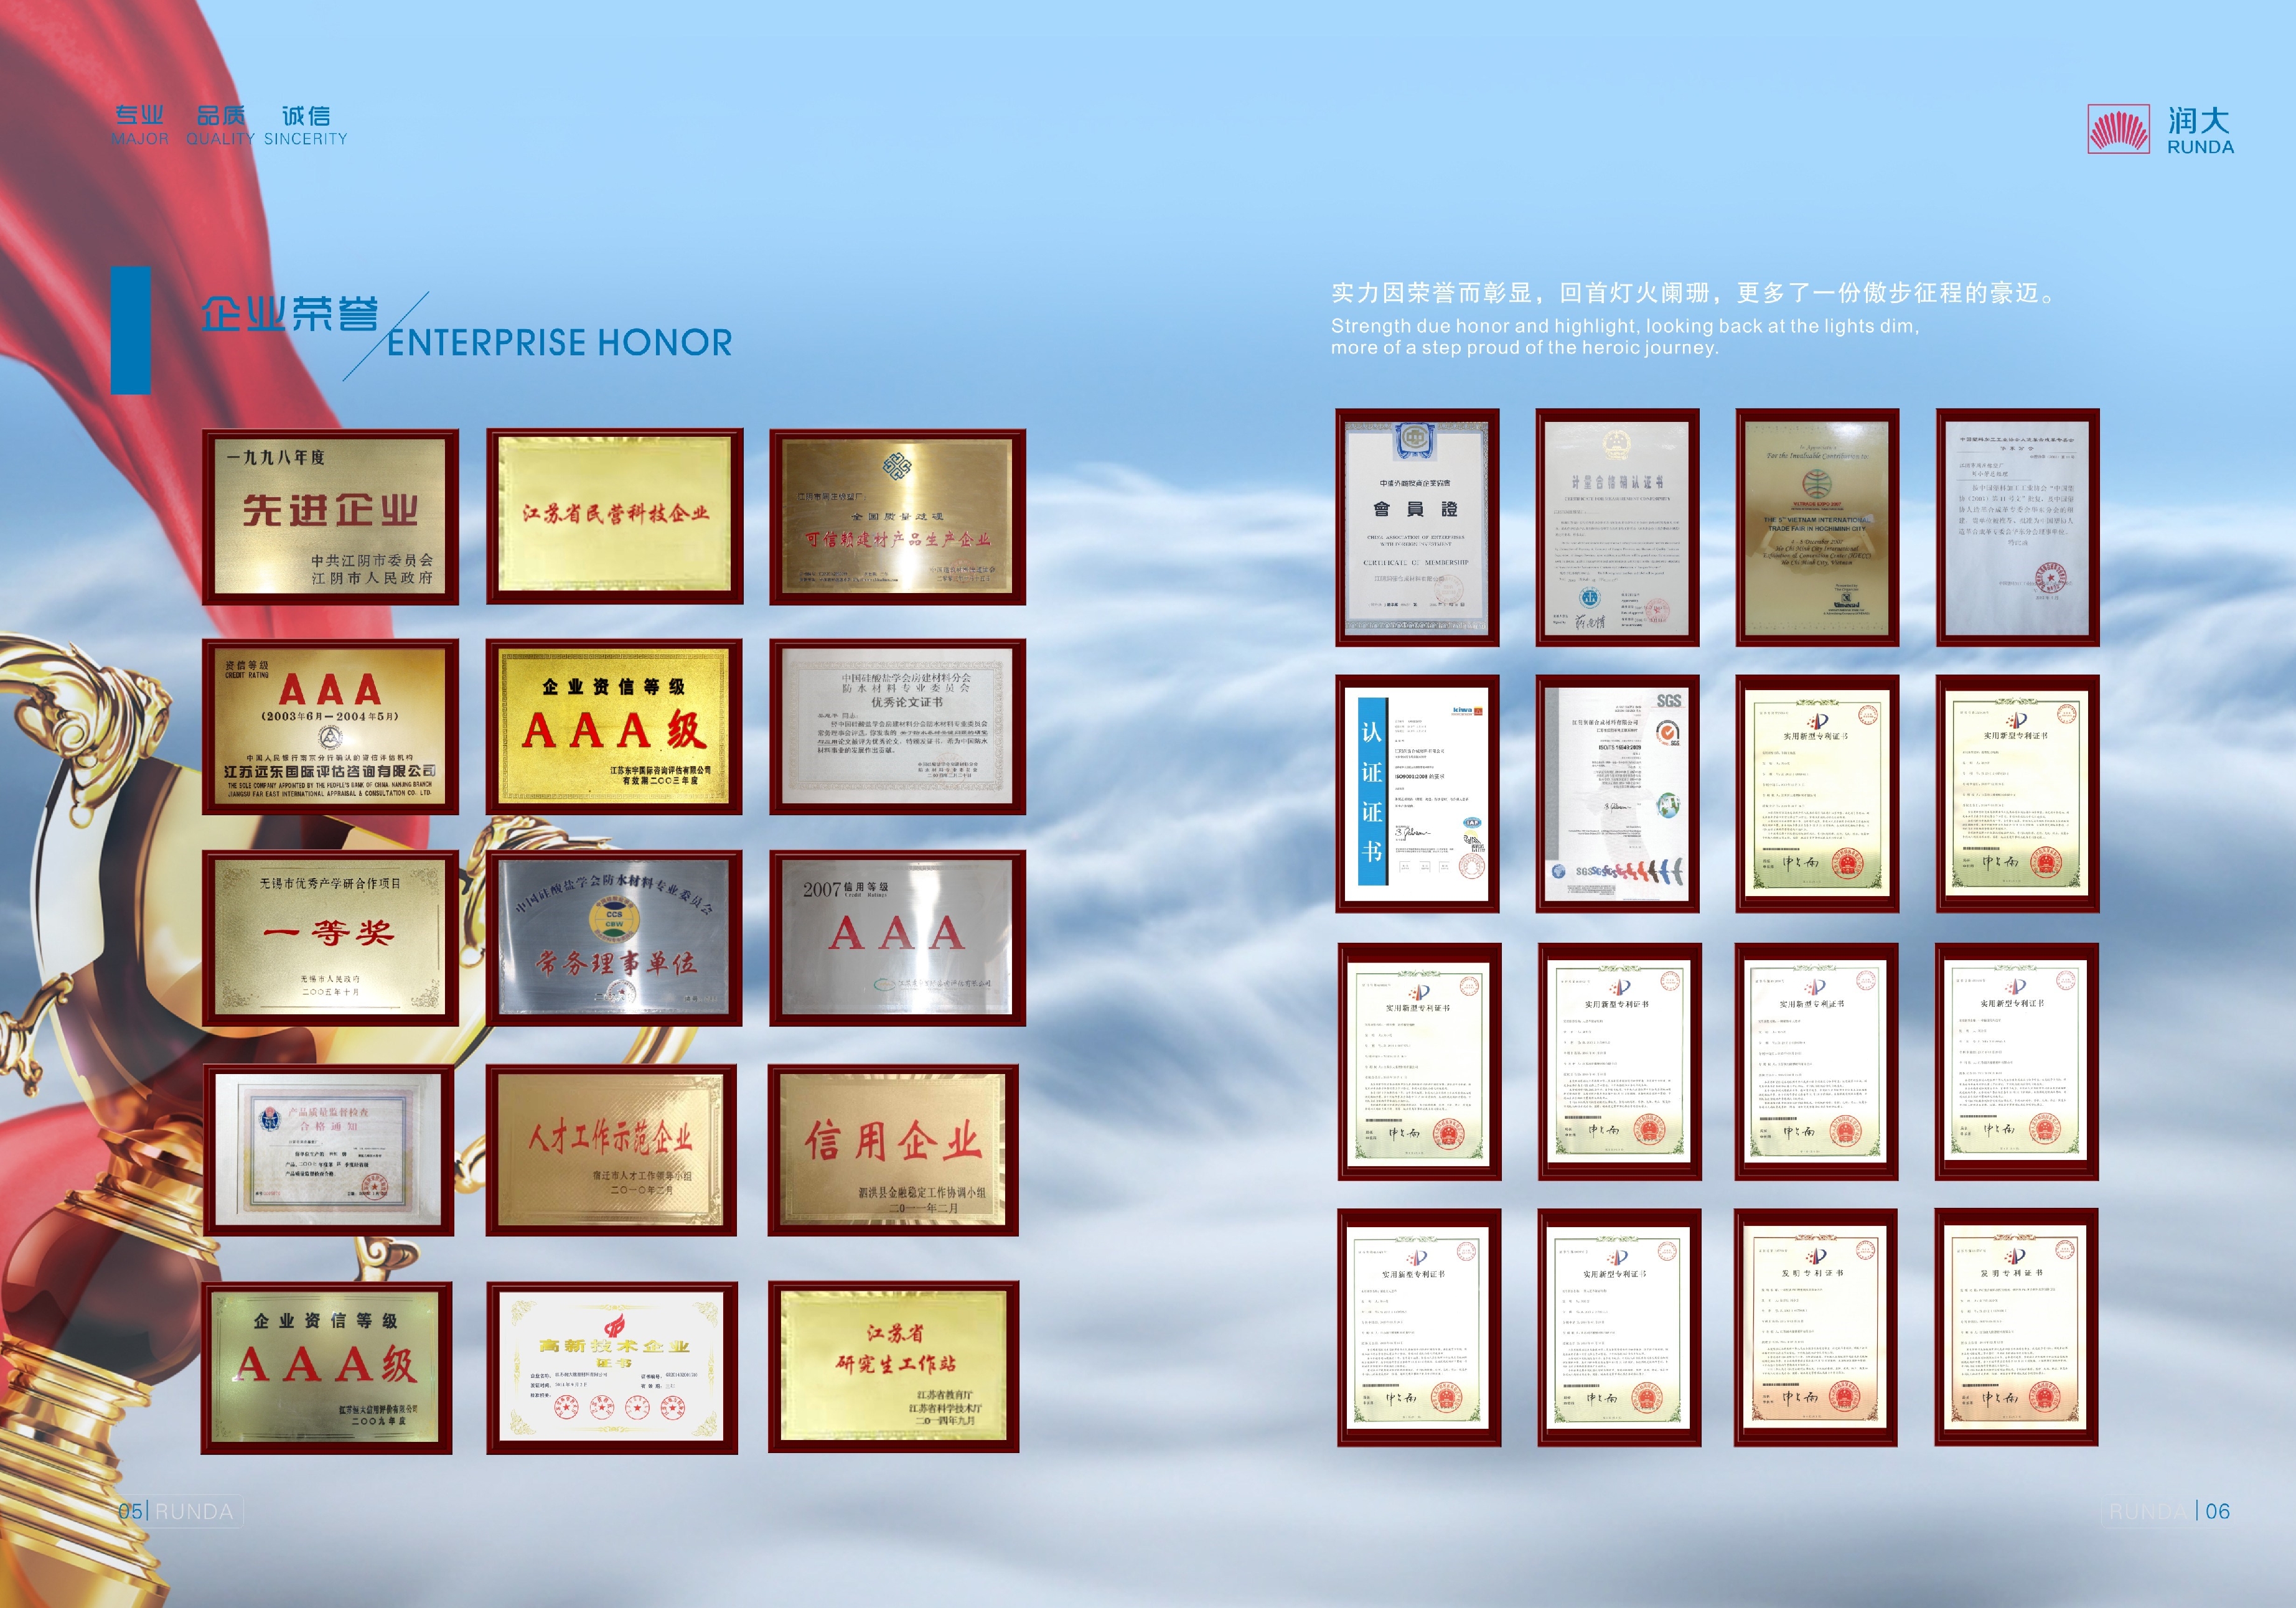
Task: Click the red Runda fan-shaped logo
Action: coord(2118,129)
